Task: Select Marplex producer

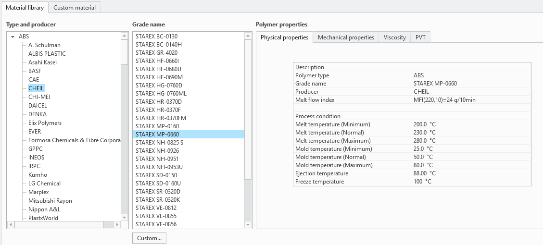Action: click(38, 192)
